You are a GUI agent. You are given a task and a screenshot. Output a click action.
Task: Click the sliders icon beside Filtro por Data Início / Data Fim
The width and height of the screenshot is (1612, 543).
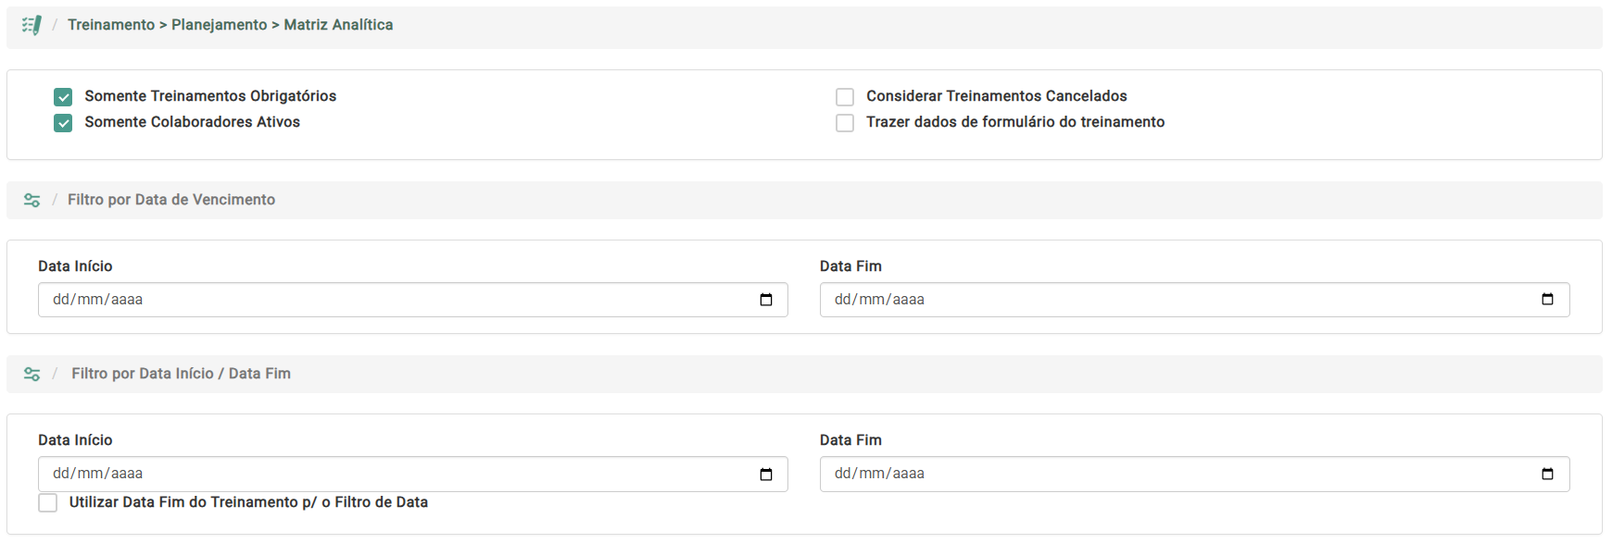[31, 374]
